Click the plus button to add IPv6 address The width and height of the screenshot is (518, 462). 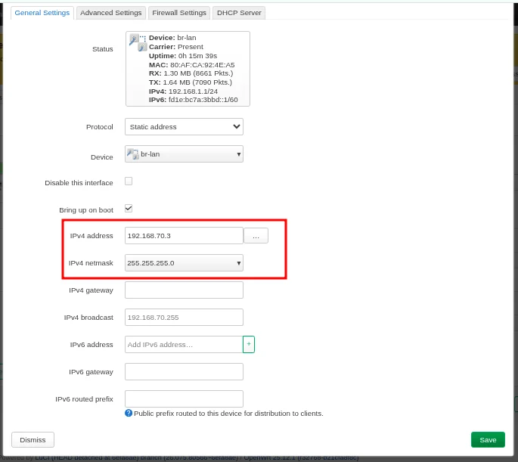249,345
